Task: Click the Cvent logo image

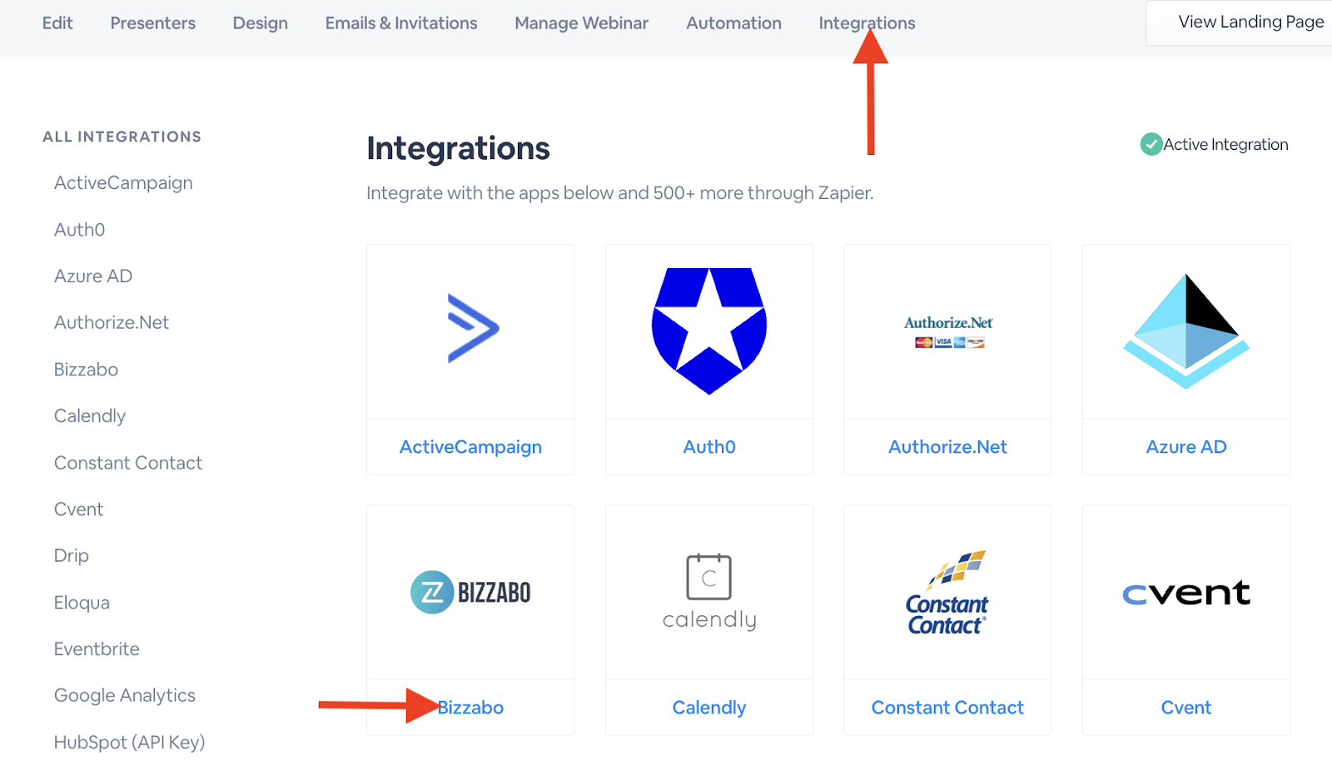Action: 1186,593
